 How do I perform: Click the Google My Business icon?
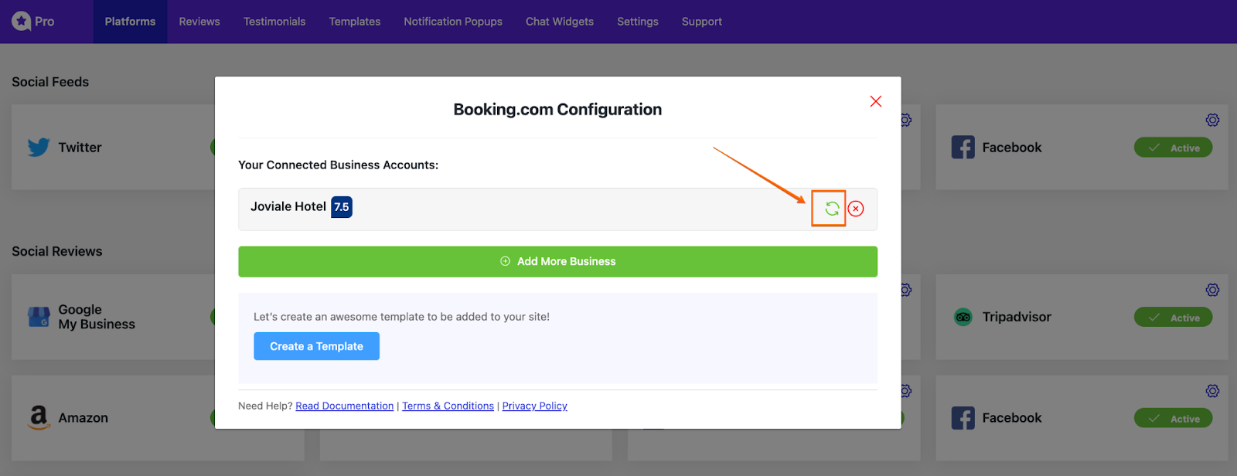[x=39, y=317]
